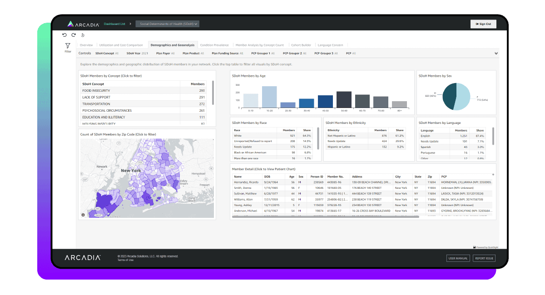The height and width of the screenshot is (295, 545).
Task: Open Hernandez, Ricardo patient chart
Action: point(362,182)
